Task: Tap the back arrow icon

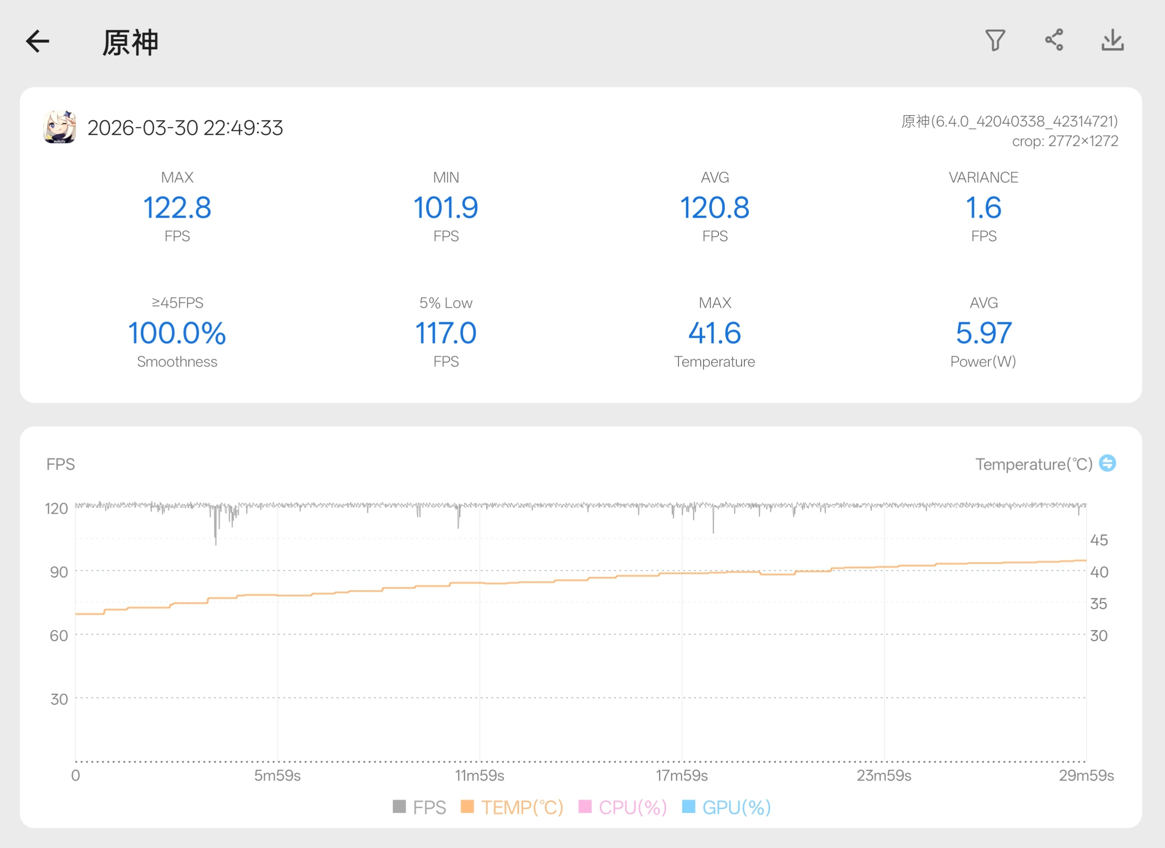Action: pos(38,42)
